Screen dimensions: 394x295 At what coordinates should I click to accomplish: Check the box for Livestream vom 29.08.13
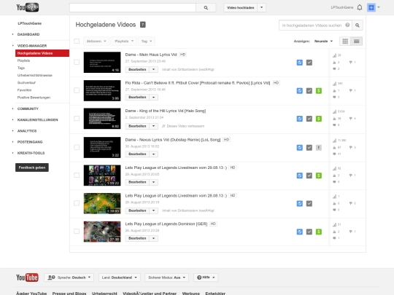click(77, 175)
